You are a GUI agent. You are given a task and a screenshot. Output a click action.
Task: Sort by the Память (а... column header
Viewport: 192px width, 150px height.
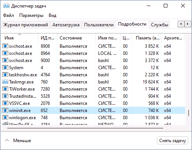coord(147,38)
